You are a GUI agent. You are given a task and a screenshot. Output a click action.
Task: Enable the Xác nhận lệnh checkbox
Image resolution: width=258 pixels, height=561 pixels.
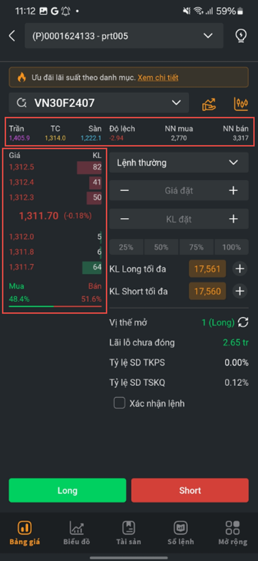point(119,403)
